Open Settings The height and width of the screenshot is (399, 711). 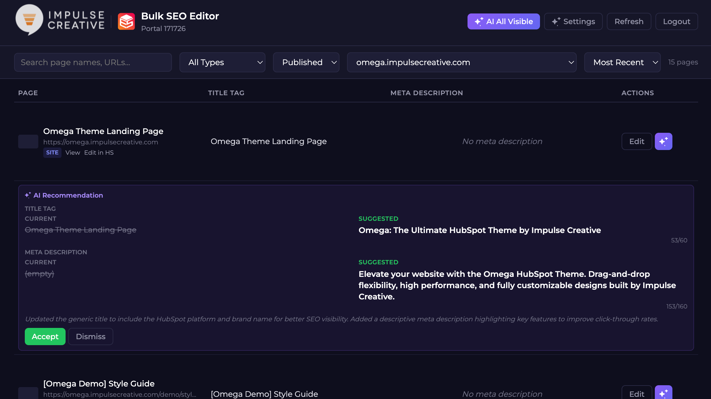pos(573,21)
